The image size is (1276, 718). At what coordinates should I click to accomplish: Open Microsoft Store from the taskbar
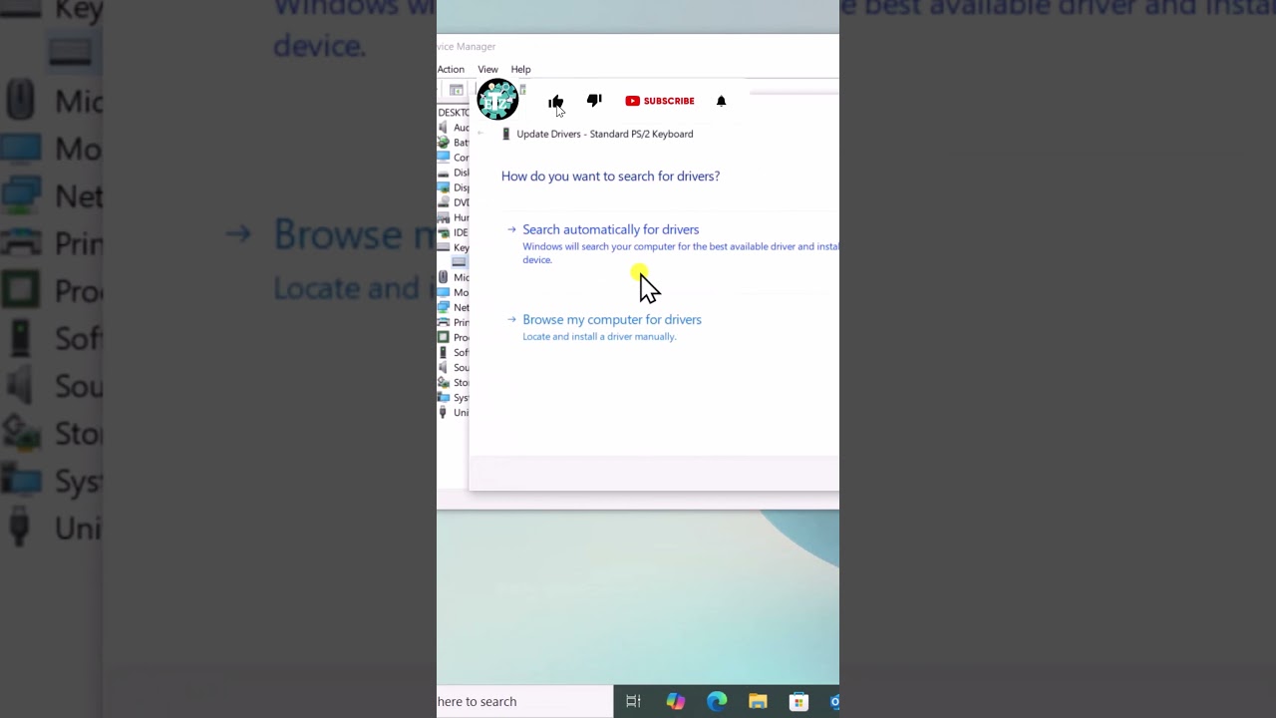798,701
